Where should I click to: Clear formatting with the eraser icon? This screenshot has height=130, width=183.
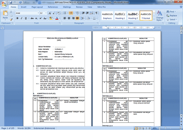[58, 13]
